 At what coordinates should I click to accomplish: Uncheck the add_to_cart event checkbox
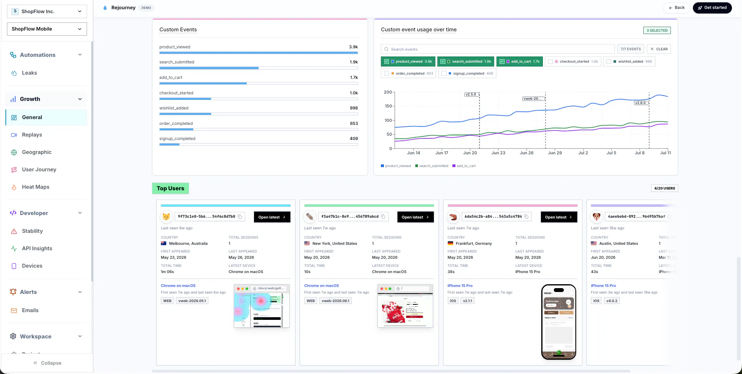[502, 61]
